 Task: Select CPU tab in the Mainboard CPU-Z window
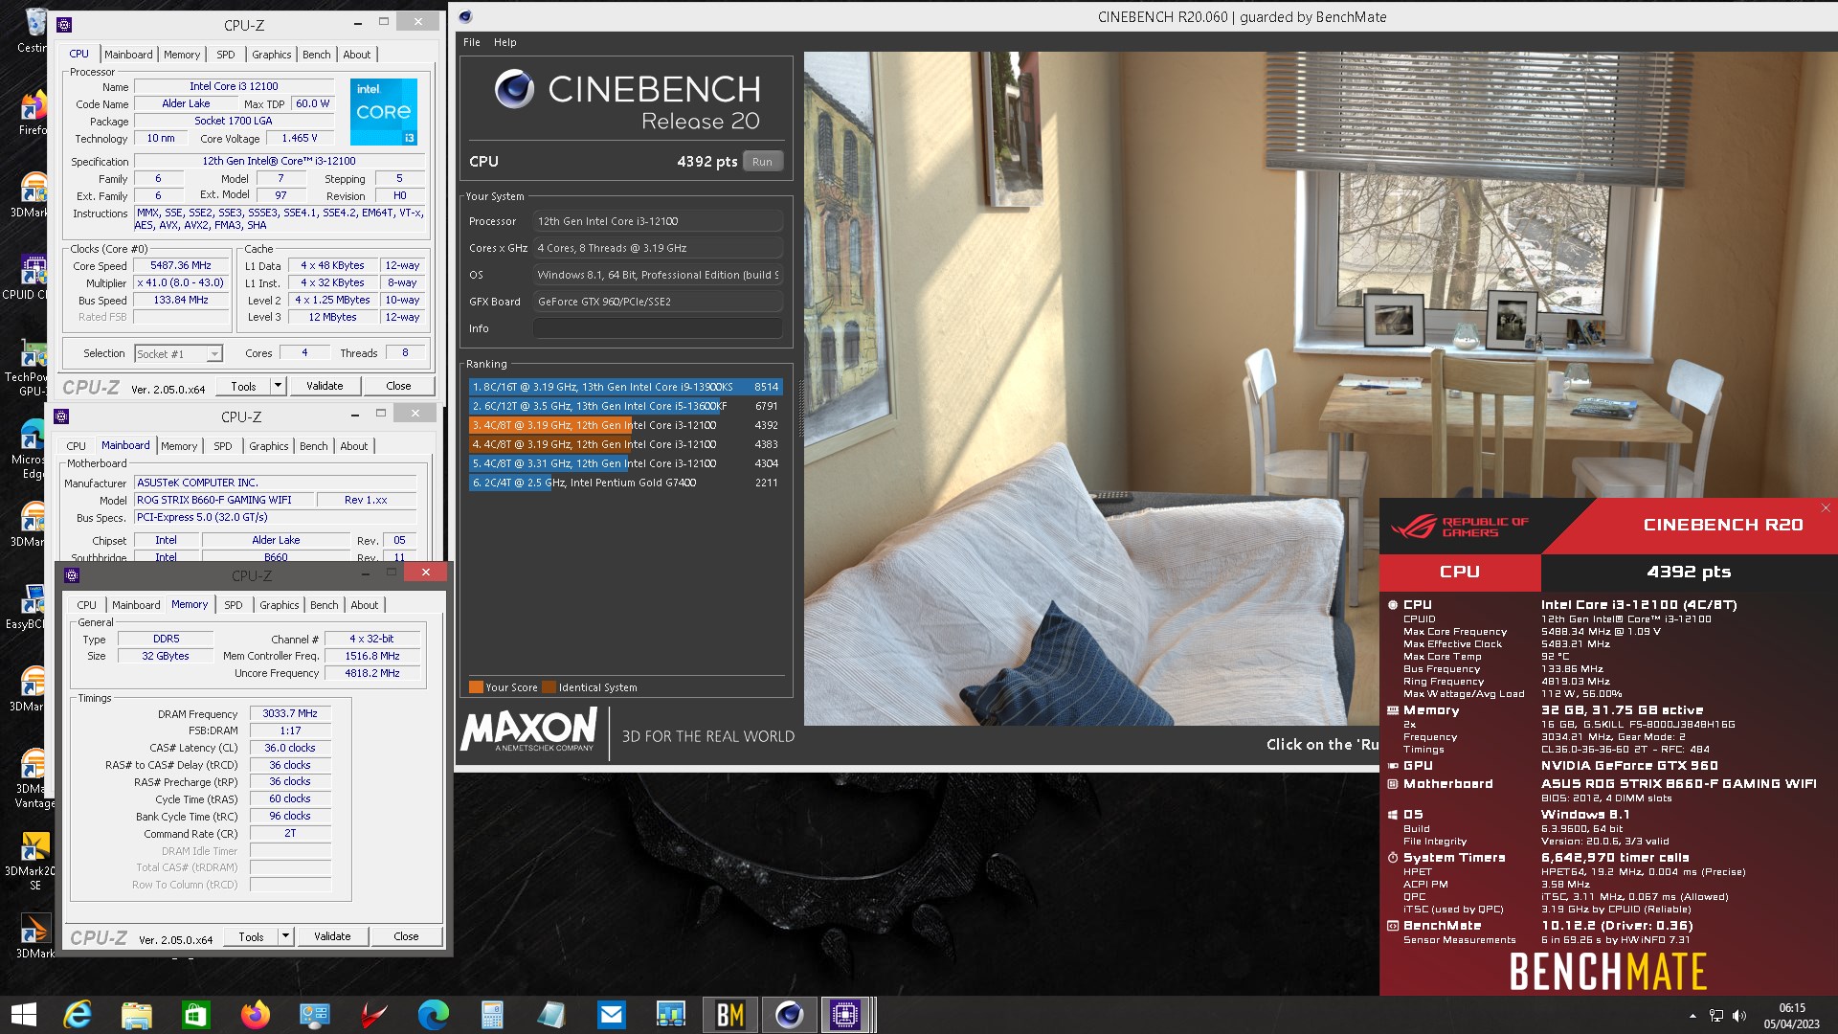pos(76,446)
